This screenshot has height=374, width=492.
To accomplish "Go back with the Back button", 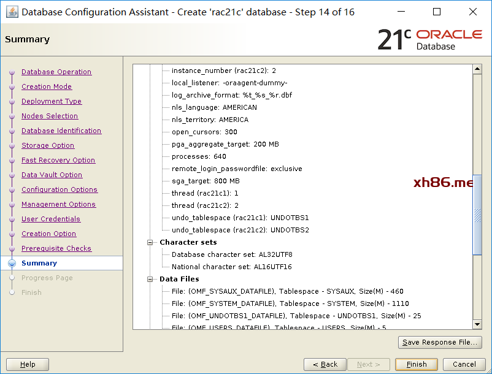I will pos(325,364).
